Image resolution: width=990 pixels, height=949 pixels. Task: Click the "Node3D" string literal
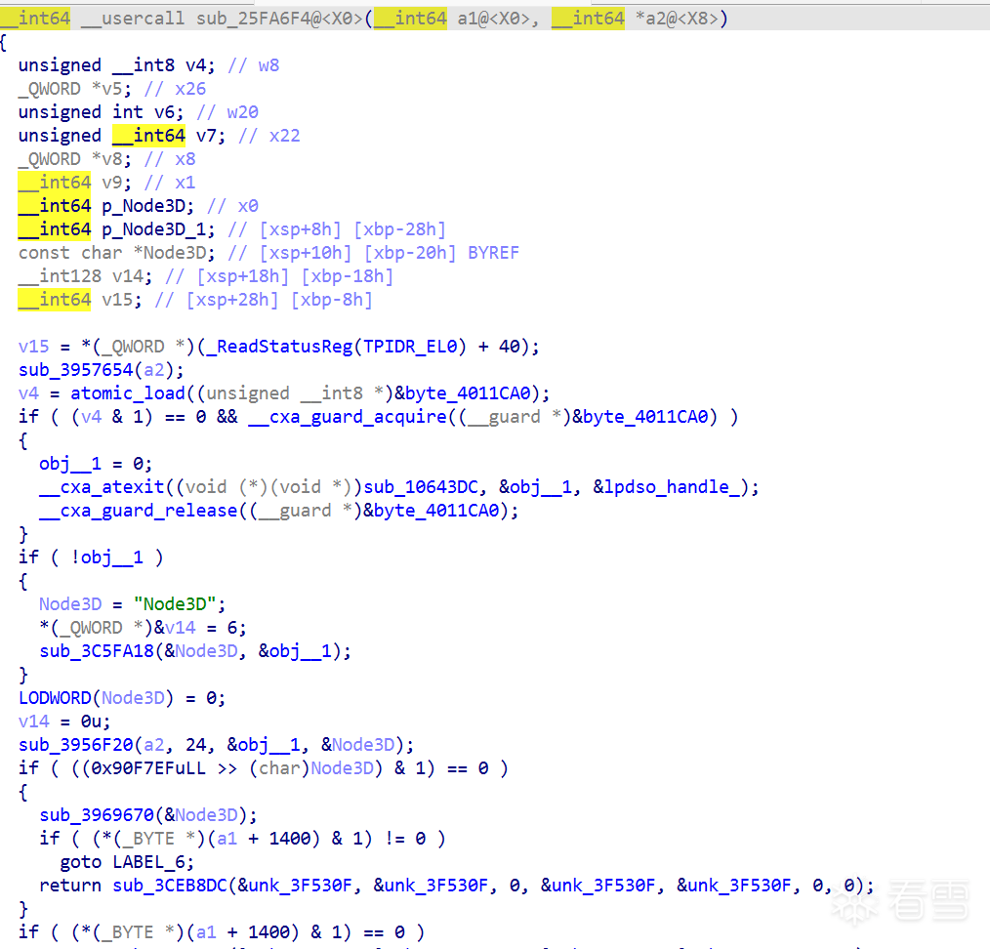(175, 604)
